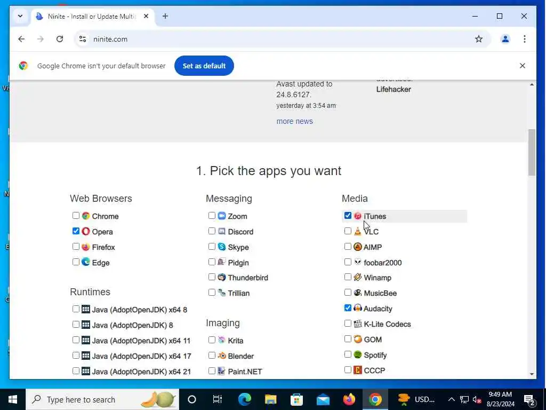Open Task View from the taskbar
The height and width of the screenshot is (410, 546).
click(x=218, y=399)
